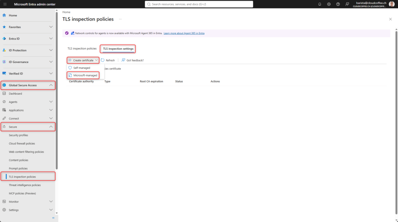Collapse the sidebar with double chevron

coord(53,218)
